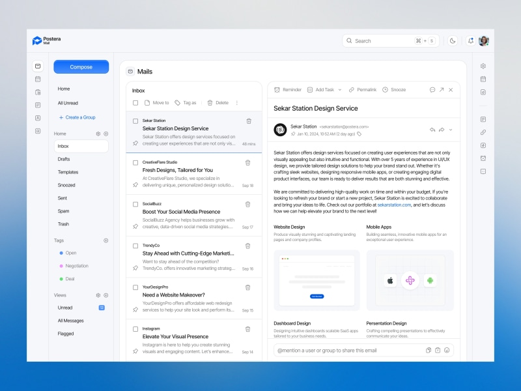Filter by the pink Negotiation tag
Viewport: 521px width, 391px height.
(74, 266)
